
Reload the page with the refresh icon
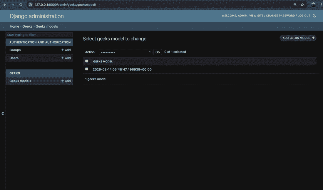21,4
